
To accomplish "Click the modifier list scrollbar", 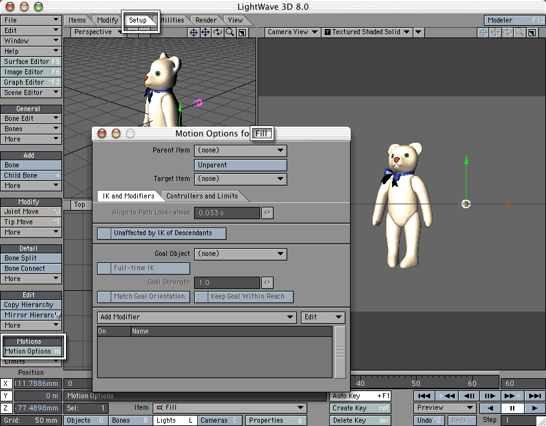I will (340, 352).
